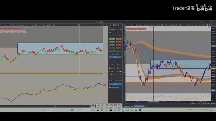Select H1 timeframe on left chart toolbar

coord(17,25)
